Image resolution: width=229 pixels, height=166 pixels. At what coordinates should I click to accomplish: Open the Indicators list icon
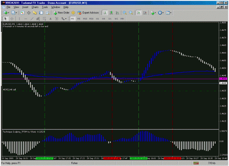(152, 13)
